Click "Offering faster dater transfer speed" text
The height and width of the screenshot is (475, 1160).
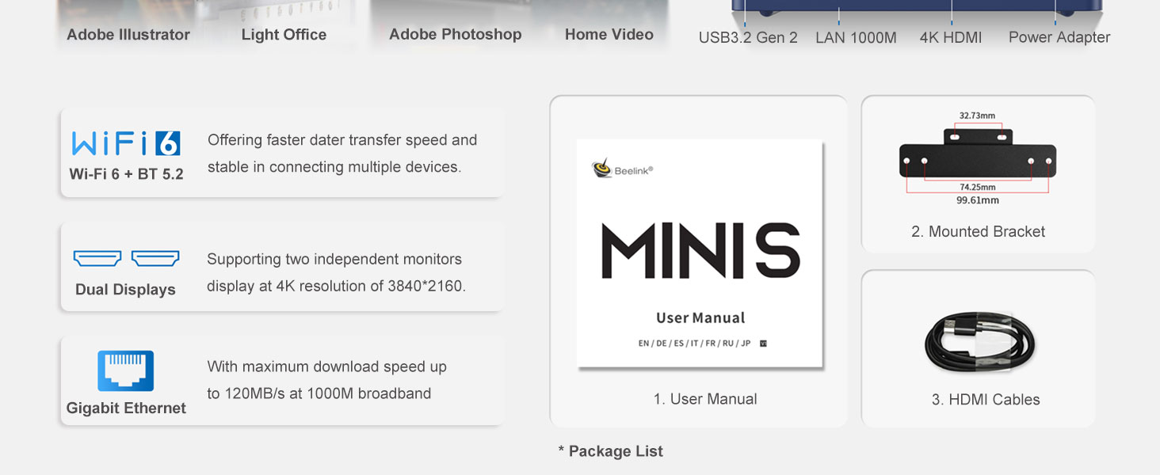(x=342, y=140)
